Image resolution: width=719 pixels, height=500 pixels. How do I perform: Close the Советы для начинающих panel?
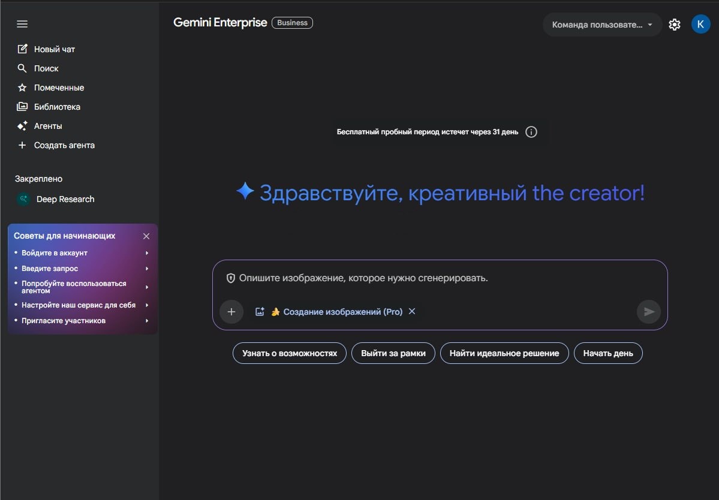(x=146, y=236)
